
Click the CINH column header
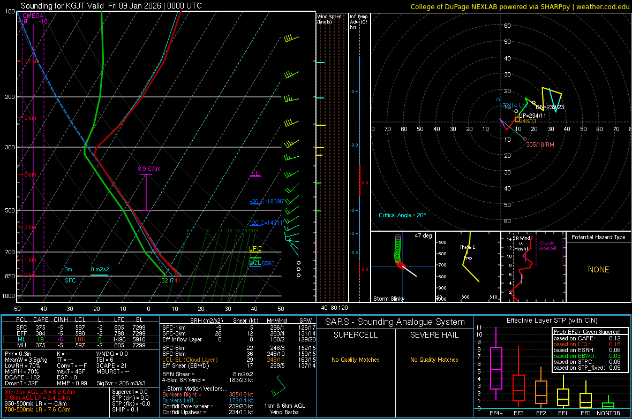61,319
